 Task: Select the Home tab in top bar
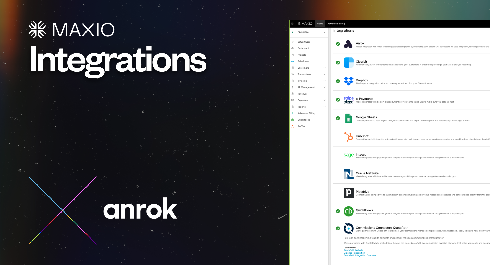(320, 24)
